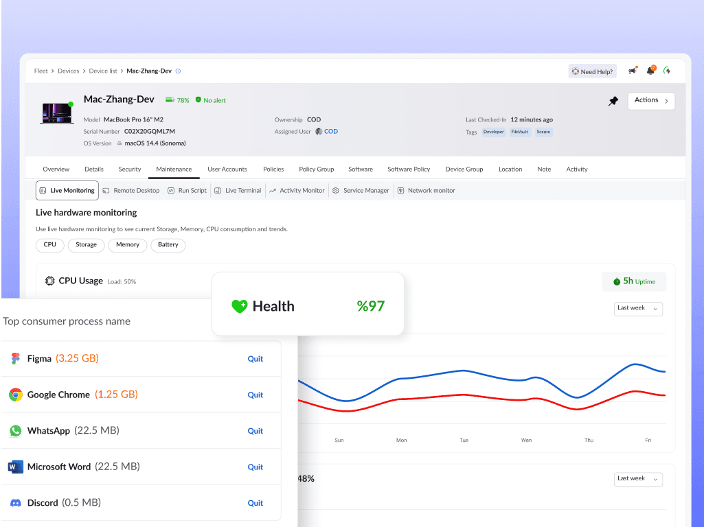This screenshot has width=704, height=527.
Task: Open the notifications bell icon
Action: tap(650, 71)
